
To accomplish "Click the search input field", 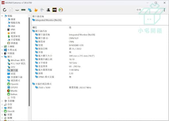I will tap(148, 10).
